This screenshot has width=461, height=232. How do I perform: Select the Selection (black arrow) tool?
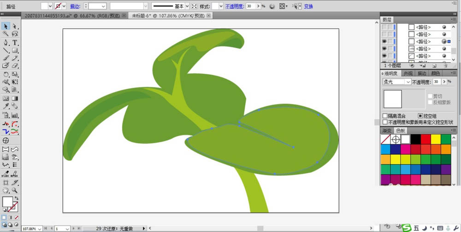click(x=5, y=26)
